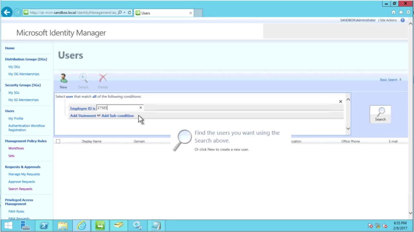Open Management Policy Rules section
Screen dimensions: 414x232
coord(26,141)
